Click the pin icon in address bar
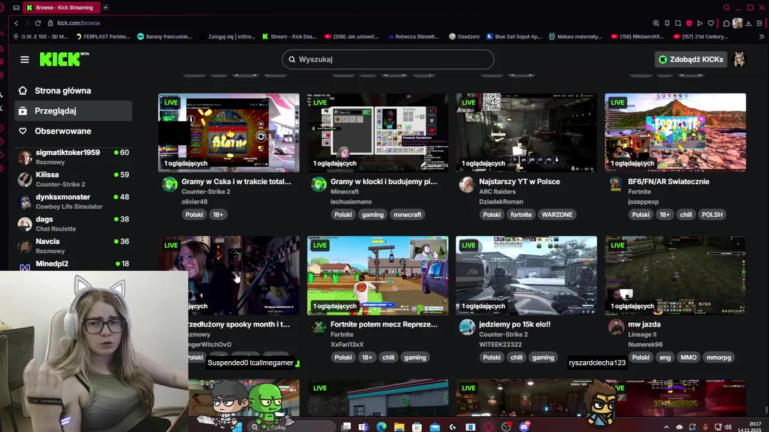The height and width of the screenshot is (432, 769). click(x=667, y=23)
